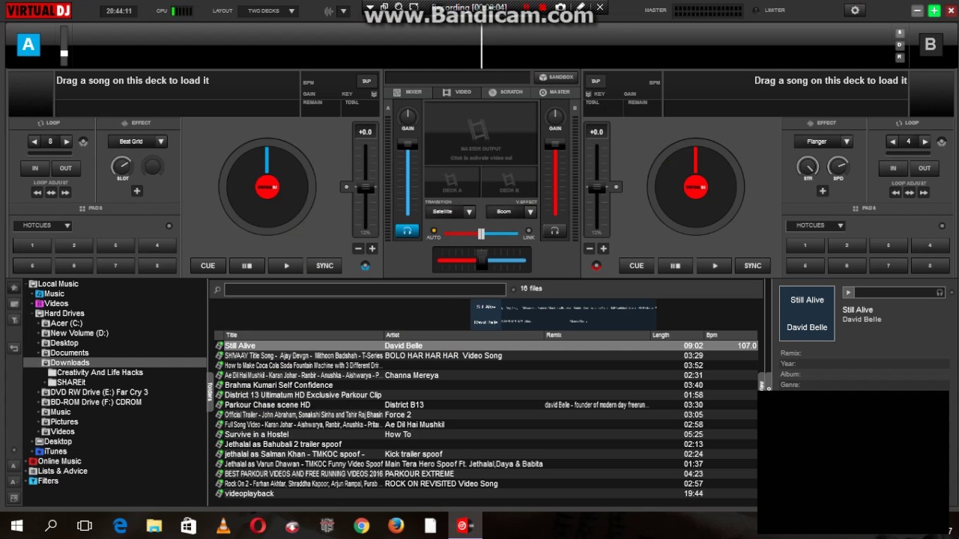Increase the right deck loop length
This screenshot has width=959, height=539.
[925, 141]
